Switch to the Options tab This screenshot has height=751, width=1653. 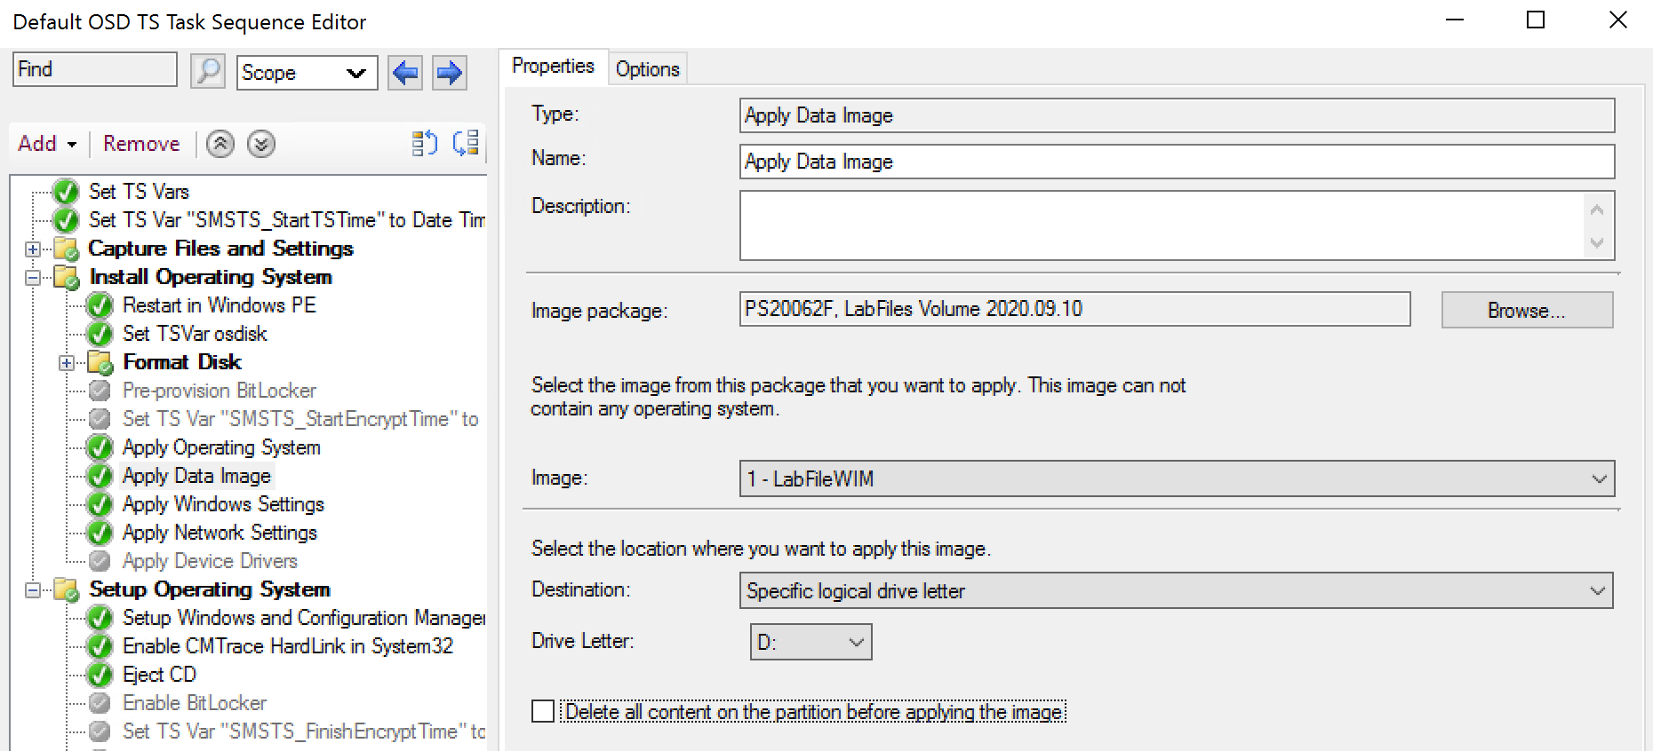coord(647,69)
